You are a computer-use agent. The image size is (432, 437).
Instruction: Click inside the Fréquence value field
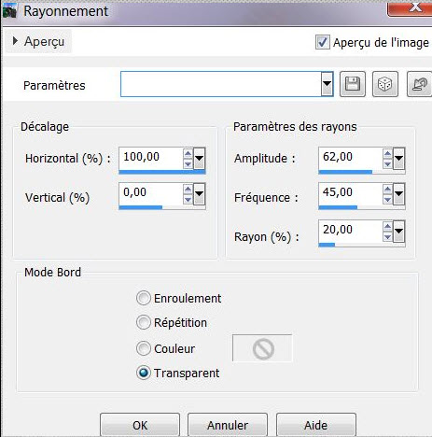click(350, 192)
